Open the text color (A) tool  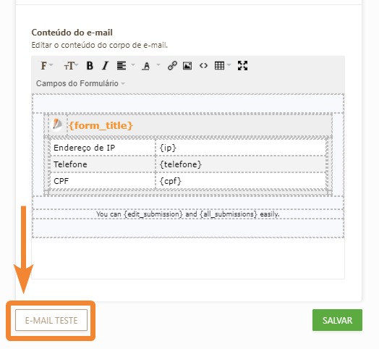click(x=146, y=66)
